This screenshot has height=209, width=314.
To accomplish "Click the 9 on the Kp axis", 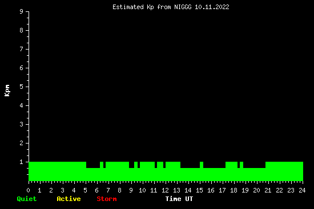I will (x=22, y=11).
